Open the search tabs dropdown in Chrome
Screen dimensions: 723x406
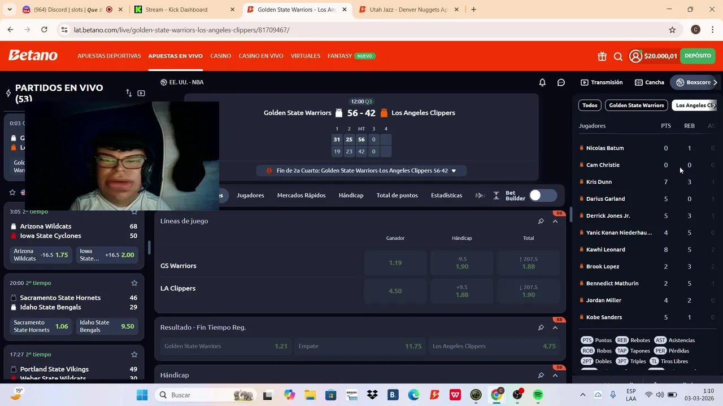click(x=9, y=10)
